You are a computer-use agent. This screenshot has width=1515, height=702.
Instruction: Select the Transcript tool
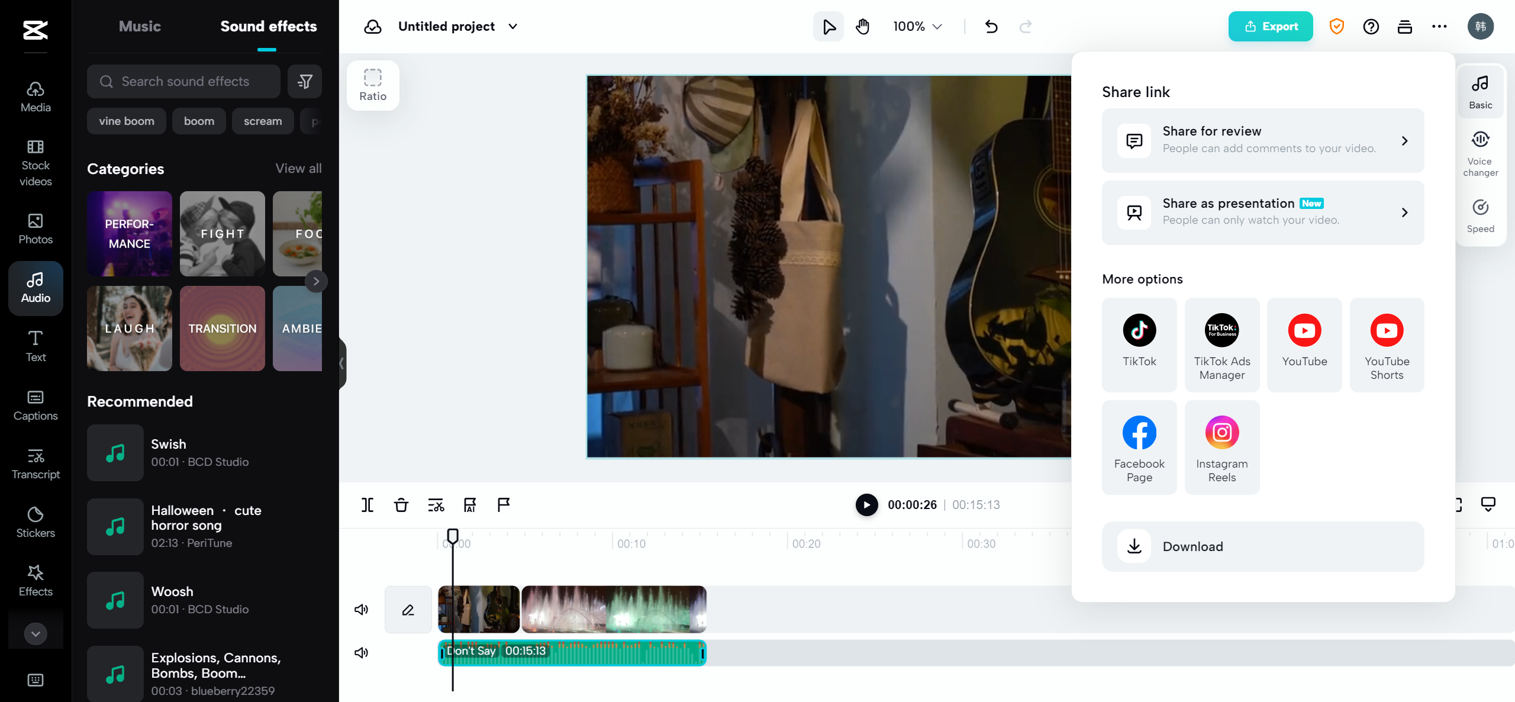click(x=35, y=463)
